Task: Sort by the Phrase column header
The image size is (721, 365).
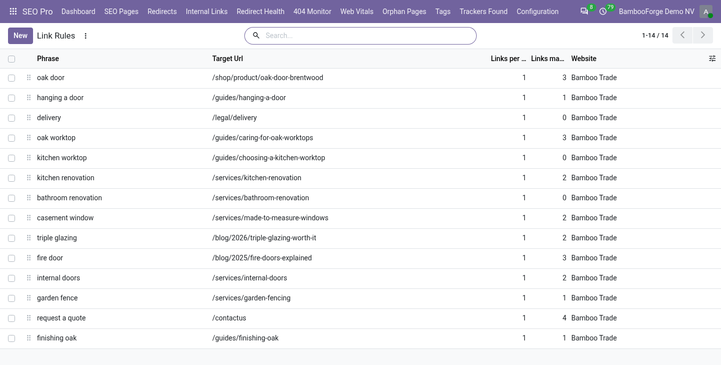Action: (x=48, y=59)
